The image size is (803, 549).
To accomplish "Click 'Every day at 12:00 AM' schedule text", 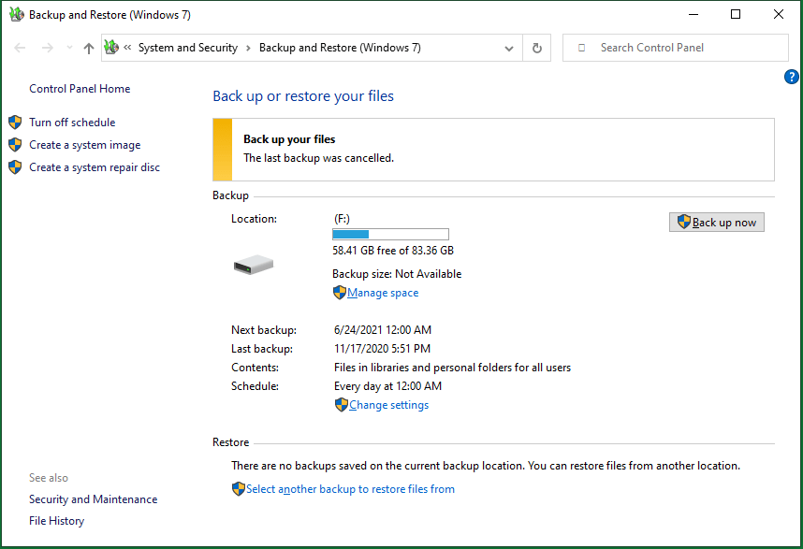I will pos(387,386).
